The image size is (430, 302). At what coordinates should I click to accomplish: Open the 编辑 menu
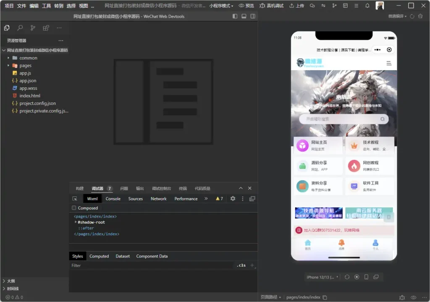[x=34, y=6]
